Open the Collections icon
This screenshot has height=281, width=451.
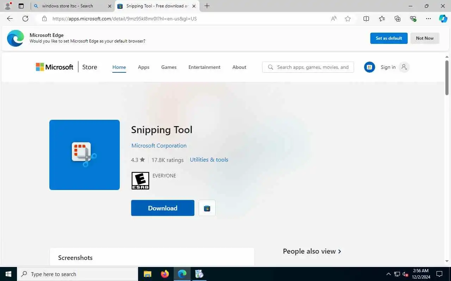397,19
